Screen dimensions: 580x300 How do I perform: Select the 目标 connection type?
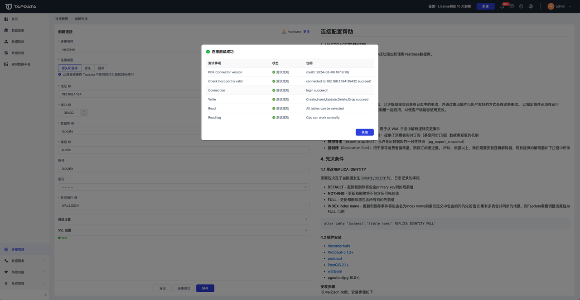[101, 68]
